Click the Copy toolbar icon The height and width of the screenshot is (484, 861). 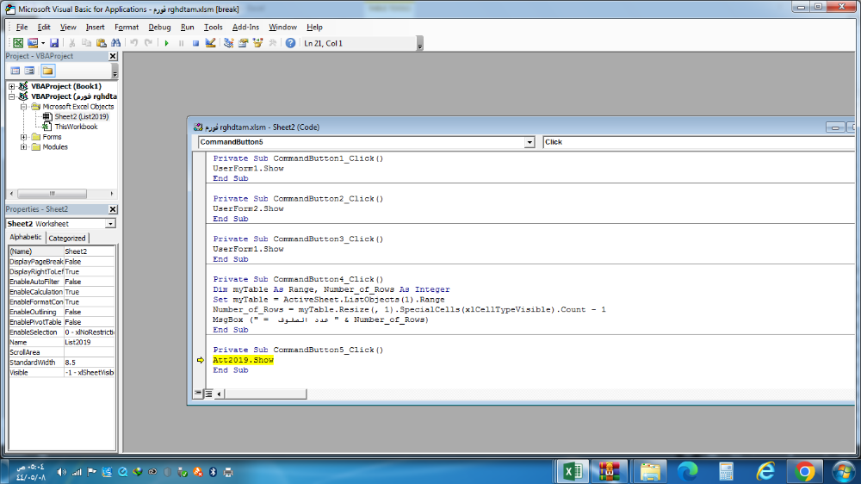86,43
